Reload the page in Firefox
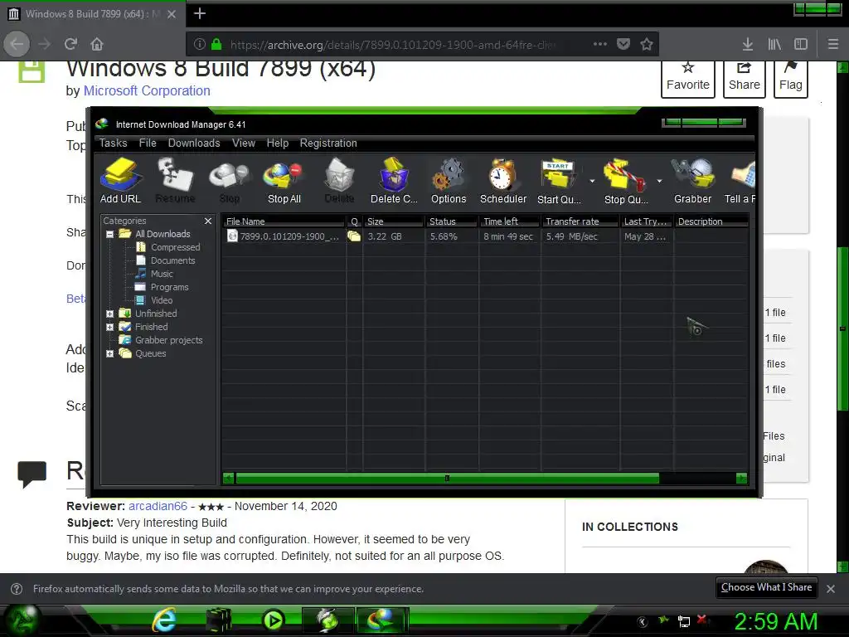Image resolution: width=849 pixels, height=637 pixels. tap(70, 44)
